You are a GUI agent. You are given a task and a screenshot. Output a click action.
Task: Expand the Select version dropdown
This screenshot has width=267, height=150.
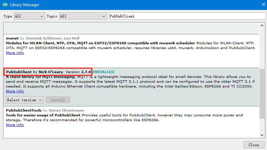click(x=25, y=100)
